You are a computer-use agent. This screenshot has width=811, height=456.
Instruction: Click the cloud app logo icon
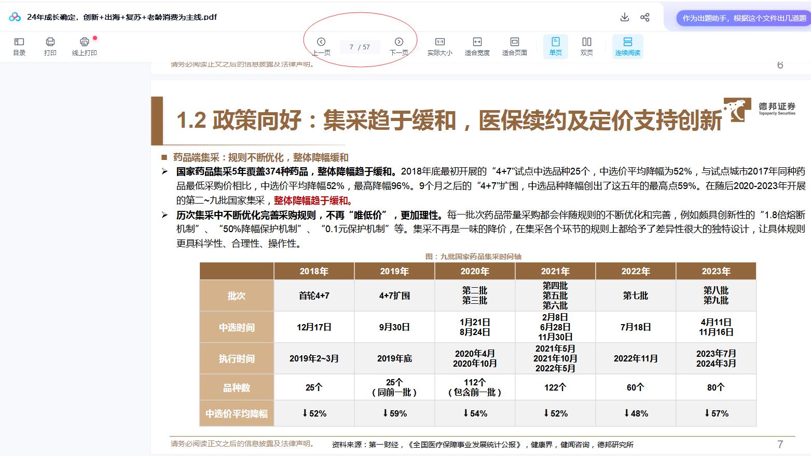[15, 17]
